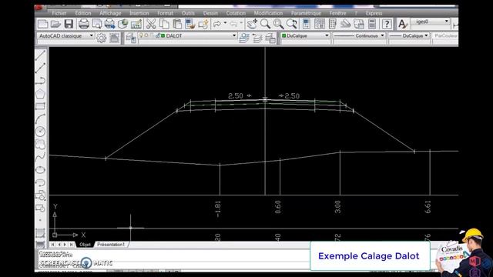Open the Insertion menu

click(x=139, y=13)
